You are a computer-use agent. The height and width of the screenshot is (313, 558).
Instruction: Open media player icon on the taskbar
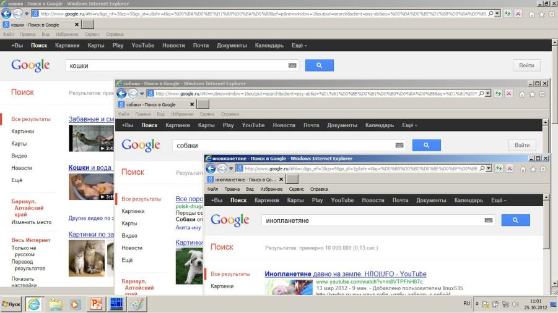point(75,304)
